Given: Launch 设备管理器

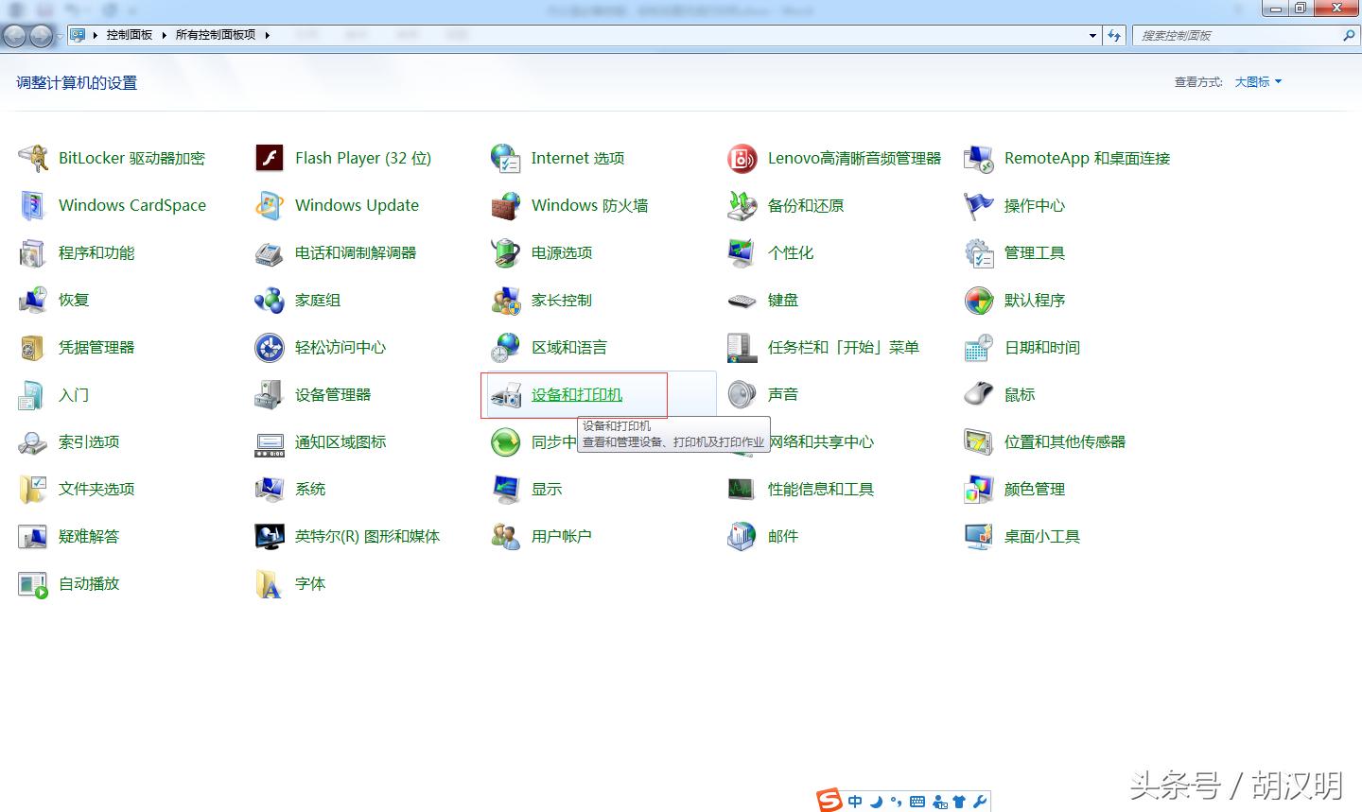Looking at the screenshot, I should (335, 394).
